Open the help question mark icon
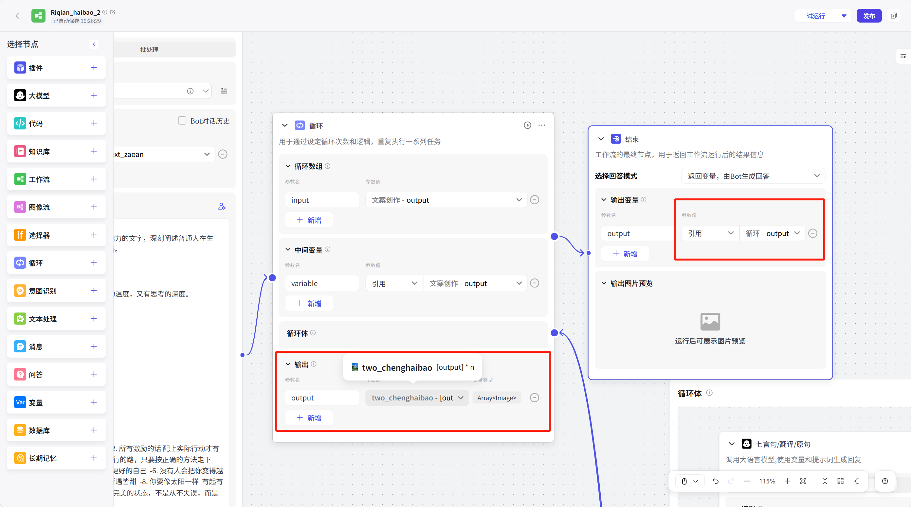The image size is (911, 507). [885, 481]
